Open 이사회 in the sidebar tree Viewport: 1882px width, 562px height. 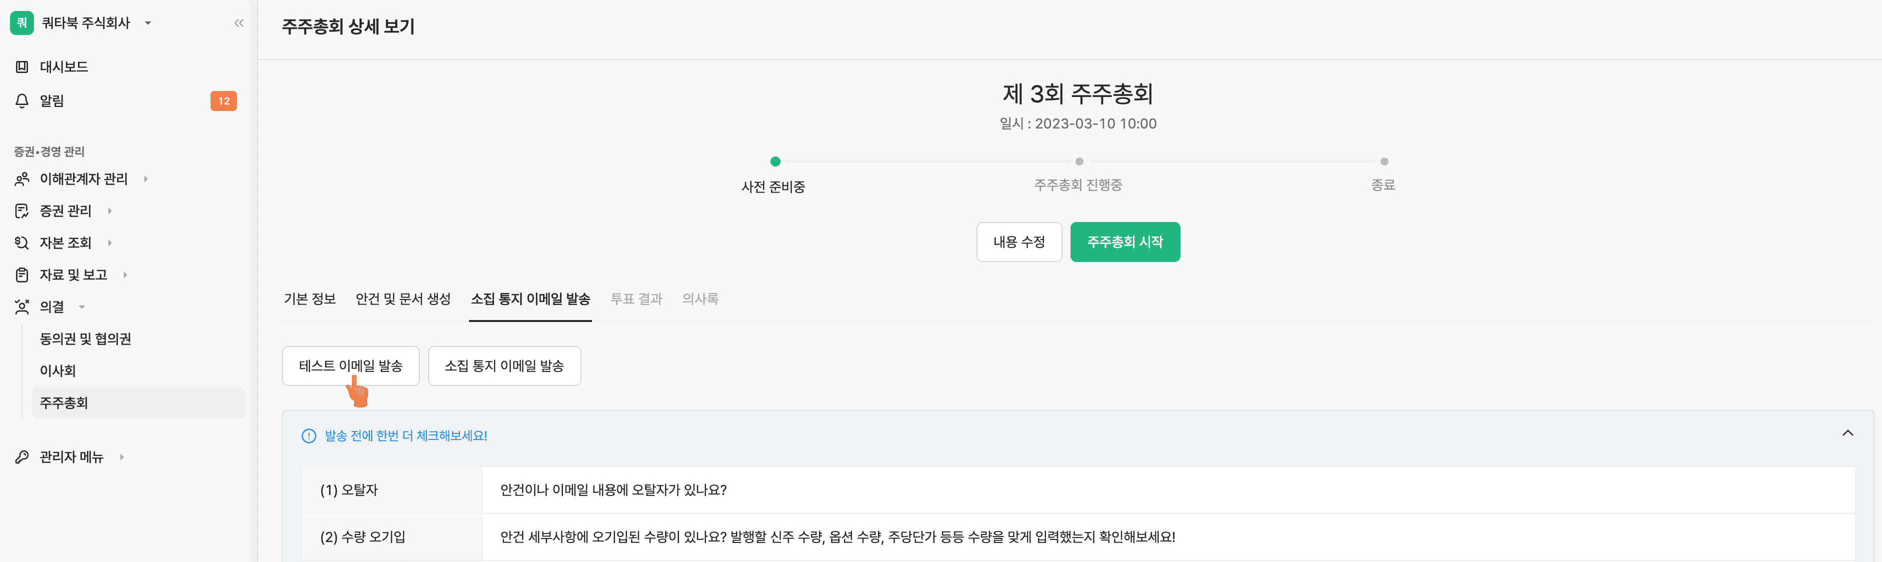[57, 370]
